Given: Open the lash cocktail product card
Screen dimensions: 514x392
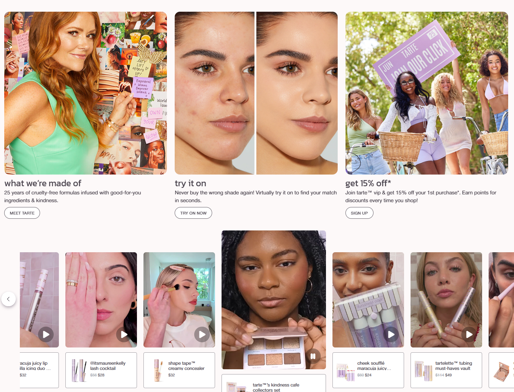Looking at the screenshot, I should (101, 370).
